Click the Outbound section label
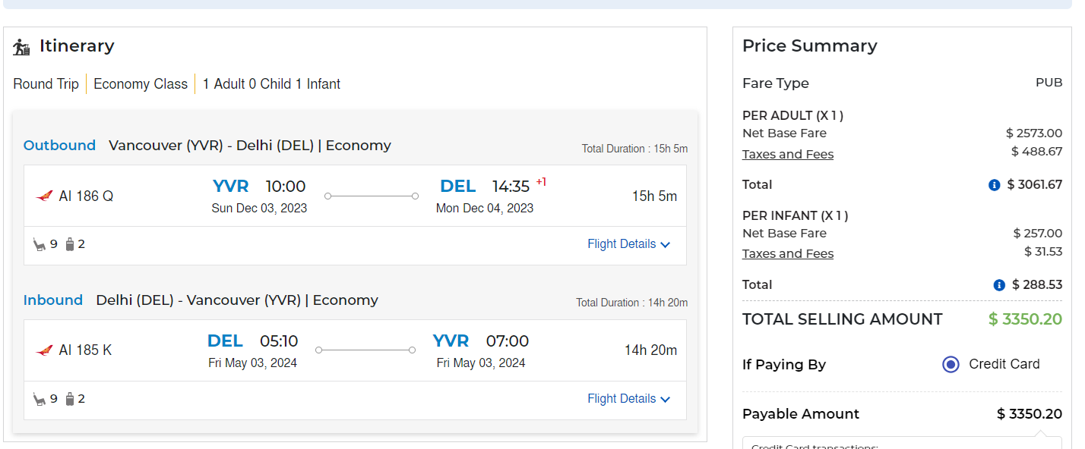The image size is (1085, 449). click(x=59, y=146)
